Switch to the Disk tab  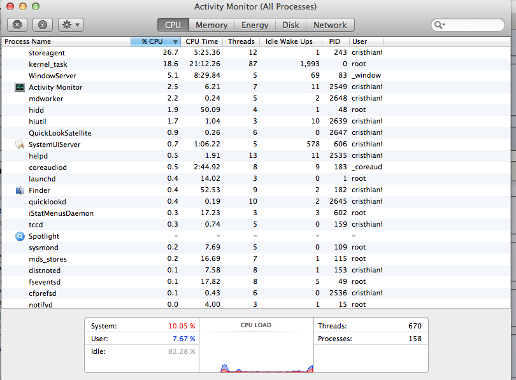point(290,25)
